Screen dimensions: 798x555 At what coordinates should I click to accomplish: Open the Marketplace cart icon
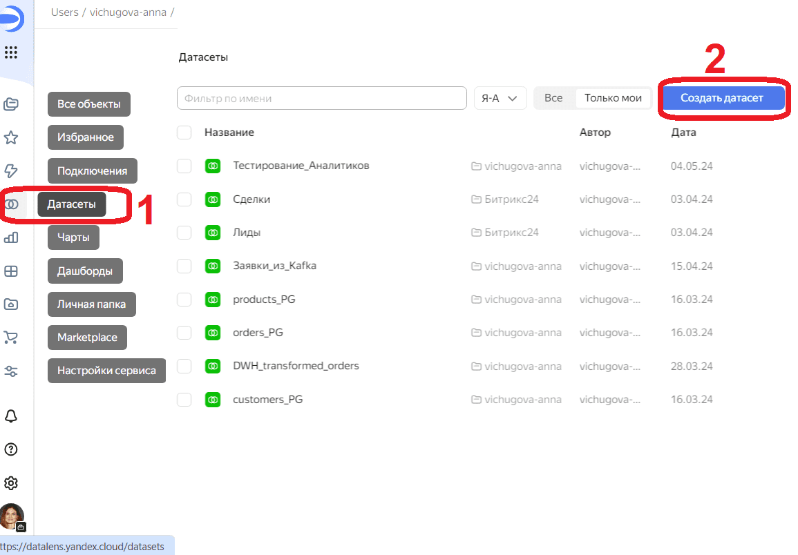pyautogui.click(x=10, y=338)
